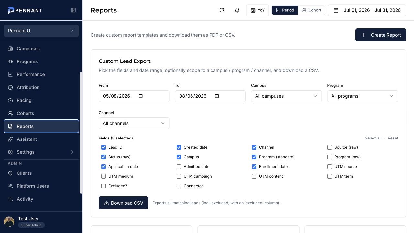
Task: Click the refresh data icon
Action: 222,10
